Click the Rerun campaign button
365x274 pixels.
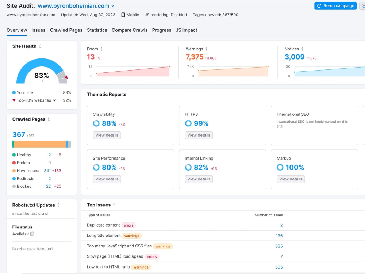point(335,6)
